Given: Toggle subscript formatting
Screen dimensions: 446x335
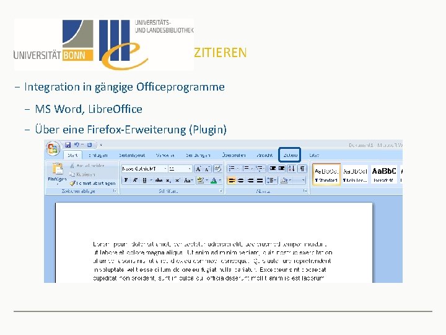Looking at the screenshot, I should tap(168, 181).
